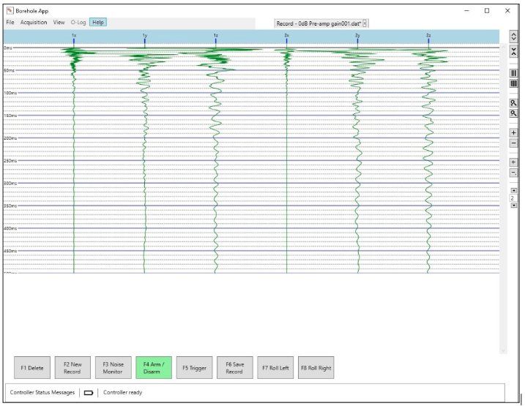525x406 pixels.
Task: Minimize the Borehole App window
Action: pyautogui.click(x=466, y=11)
